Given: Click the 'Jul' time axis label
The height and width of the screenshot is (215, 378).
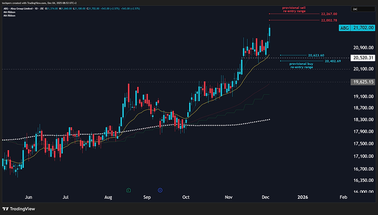Looking at the screenshot, I should [x=65, y=197].
